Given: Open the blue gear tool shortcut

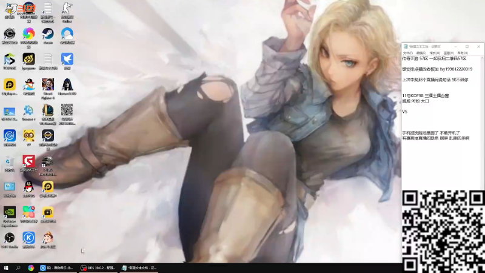Looking at the screenshot, I should click(28, 110).
